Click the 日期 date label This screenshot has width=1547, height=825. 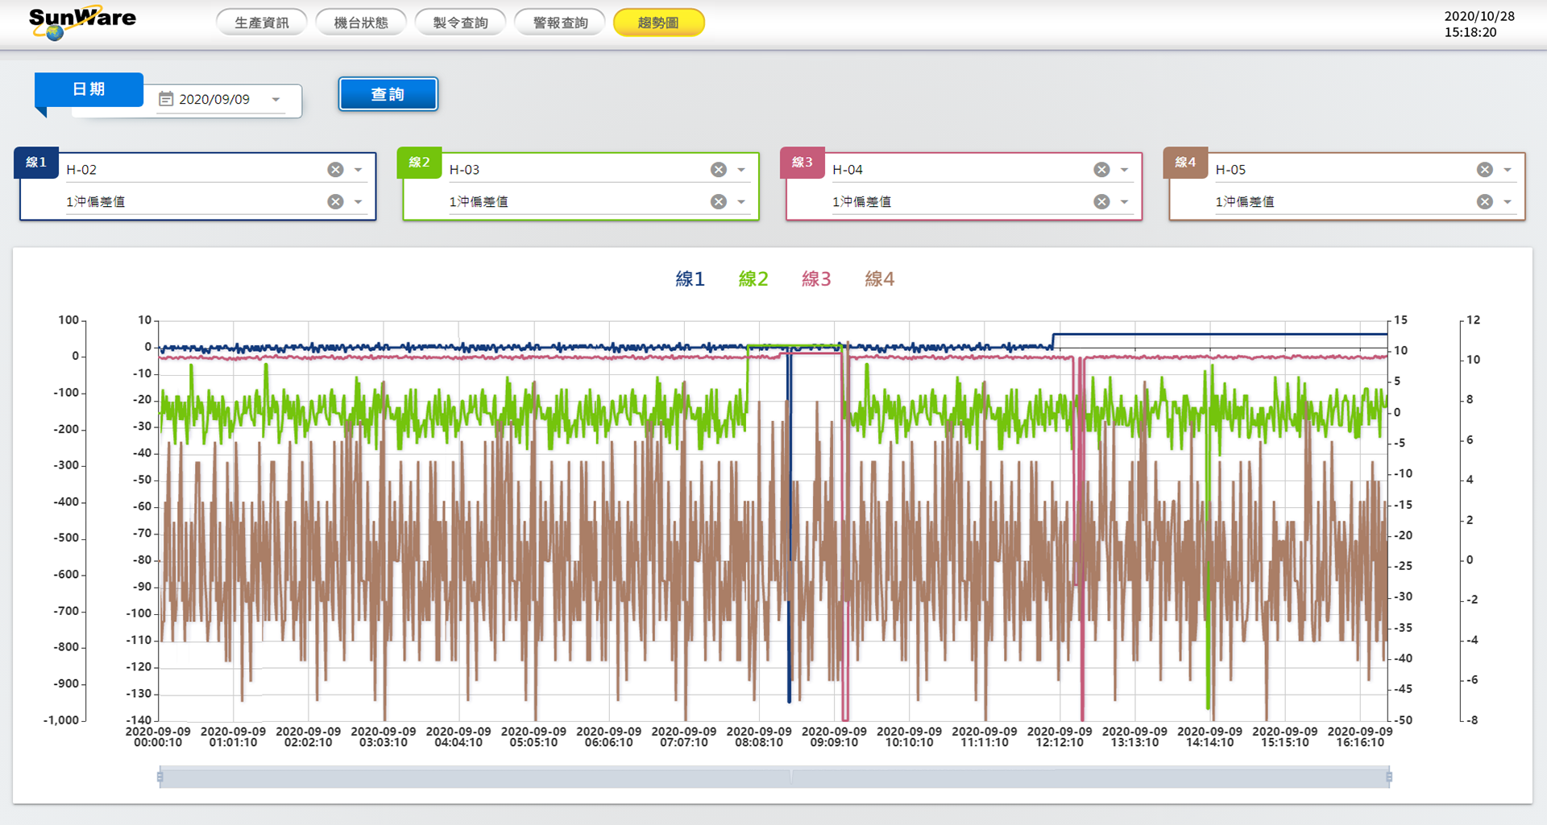89,89
